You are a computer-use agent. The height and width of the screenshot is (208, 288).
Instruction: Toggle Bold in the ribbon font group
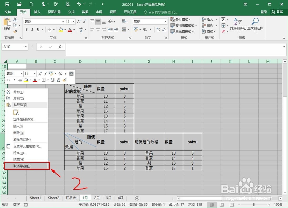26,30
